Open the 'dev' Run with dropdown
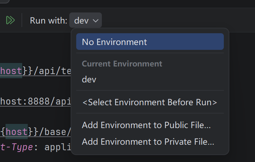Image resolution: width=255 pixels, height=162 pixels. [x=85, y=20]
